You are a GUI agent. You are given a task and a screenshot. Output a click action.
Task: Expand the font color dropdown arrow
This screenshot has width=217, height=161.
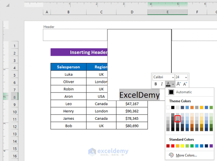coord(173,84)
